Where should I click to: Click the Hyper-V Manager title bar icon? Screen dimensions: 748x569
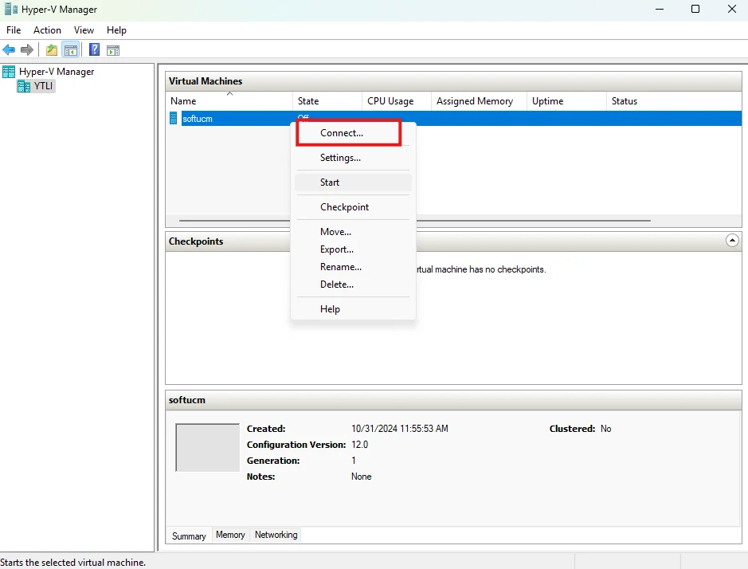pyautogui.click(x=11, y=9)
